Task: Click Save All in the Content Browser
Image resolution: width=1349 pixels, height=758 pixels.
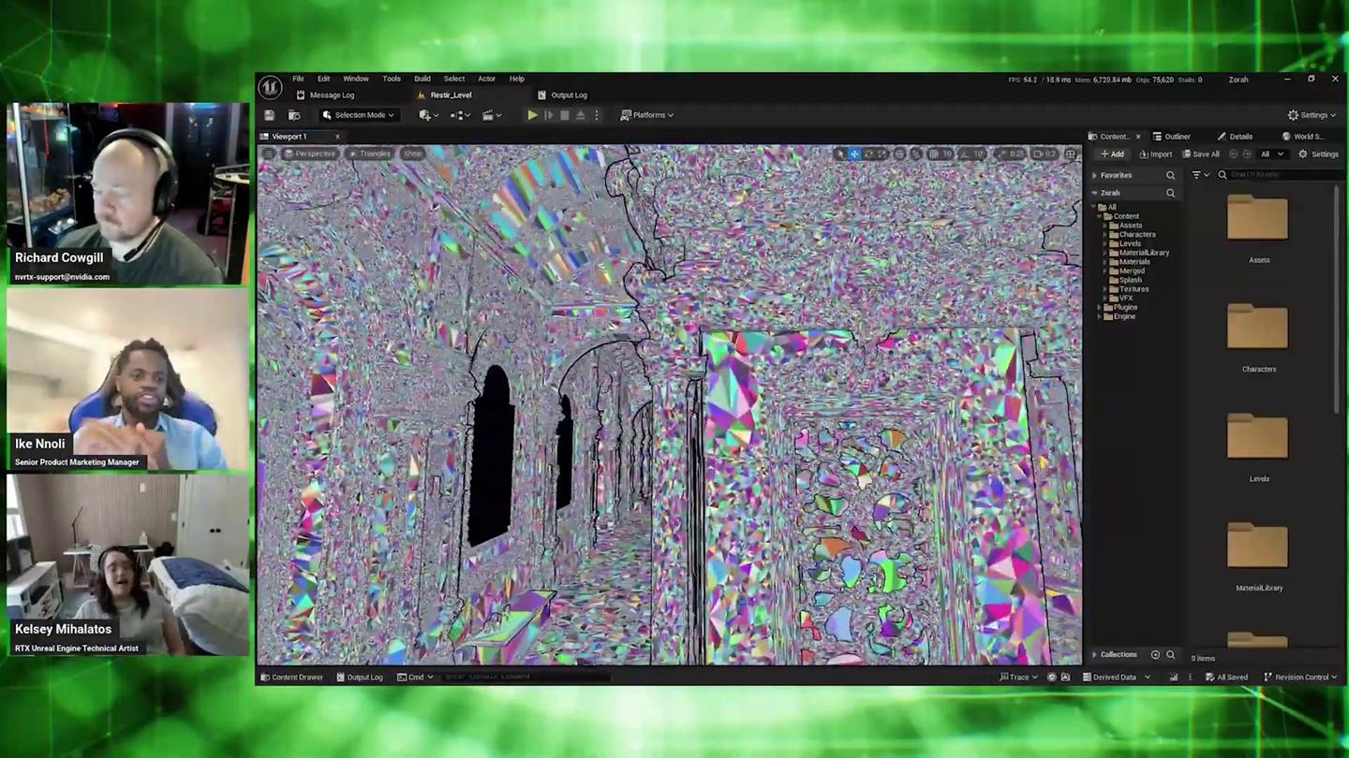Action: [x=1201, y=154]
